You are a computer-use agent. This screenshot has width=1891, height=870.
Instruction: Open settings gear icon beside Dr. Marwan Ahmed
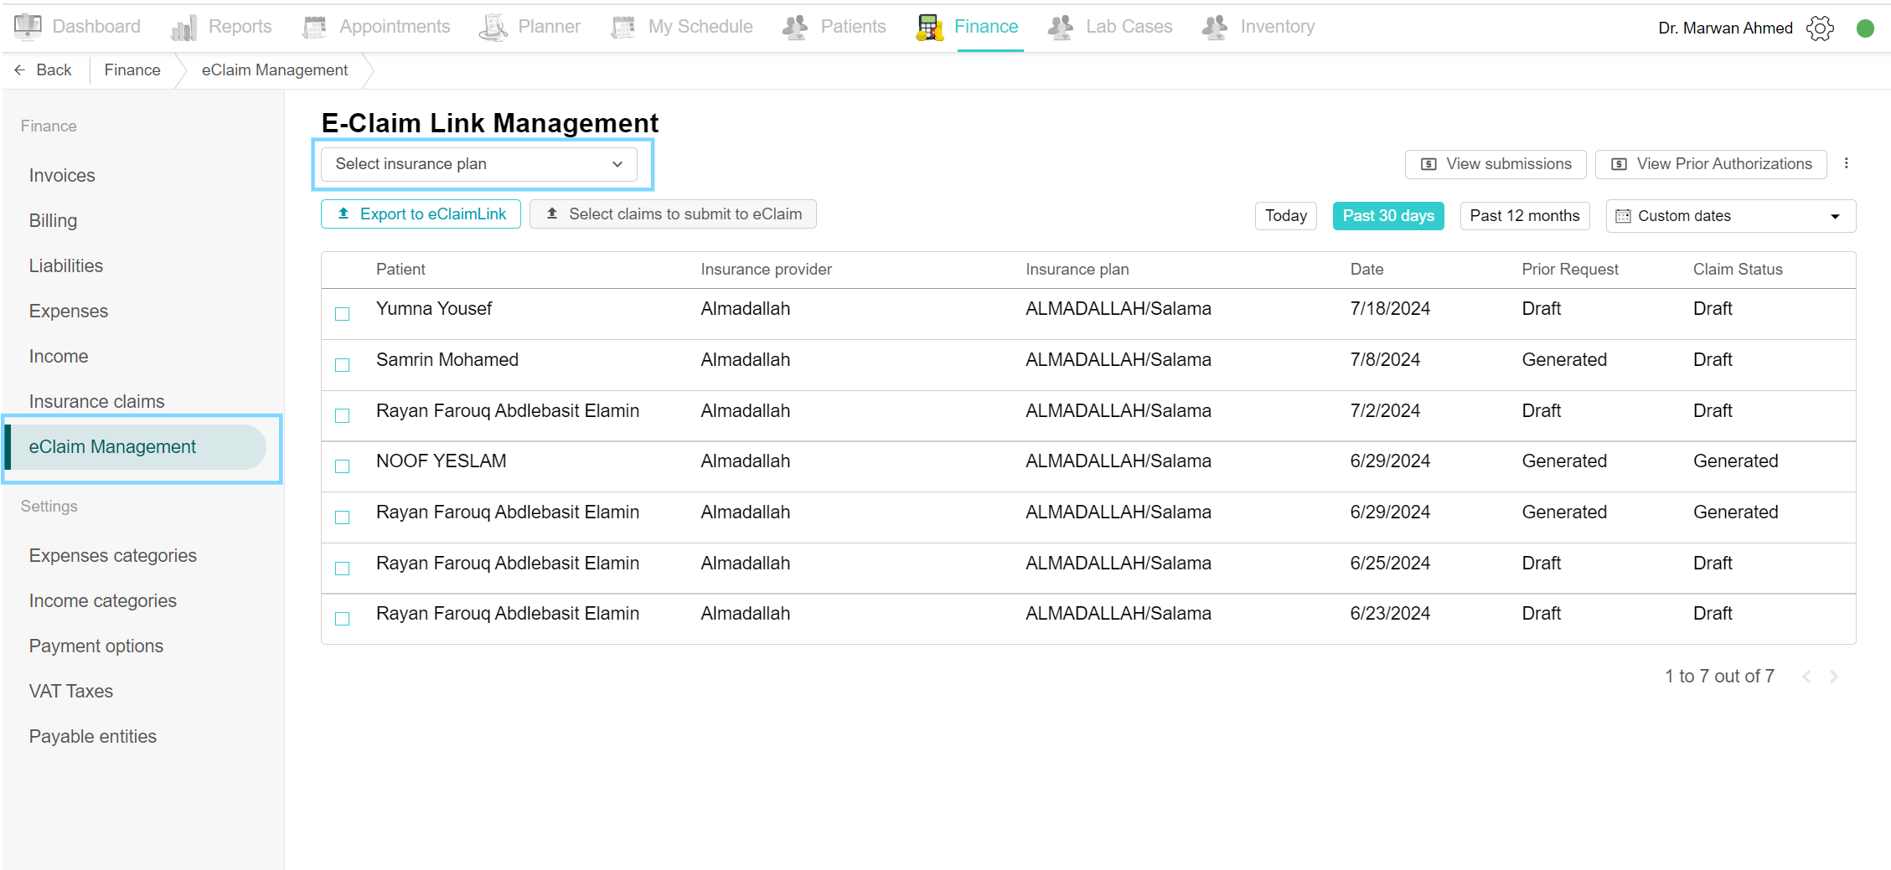(1820, 28)
